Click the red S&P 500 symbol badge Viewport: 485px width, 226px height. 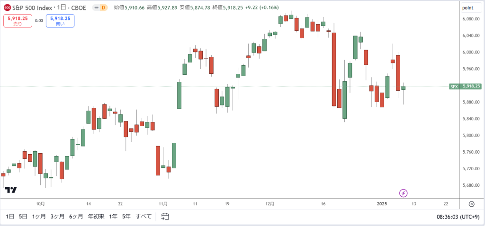click(x=8, y=8)
